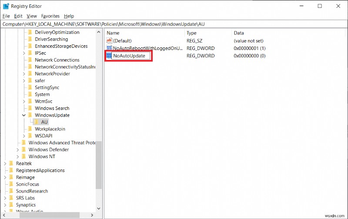Screen dimensions: 348x219
Task: Select the Windows Advanced Threat Protection key
Action: pos(62,143)
